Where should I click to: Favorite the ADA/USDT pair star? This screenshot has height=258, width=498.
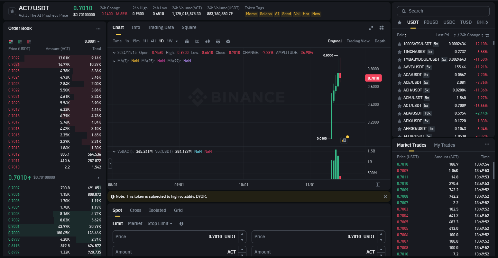click(x=400, y=113)
